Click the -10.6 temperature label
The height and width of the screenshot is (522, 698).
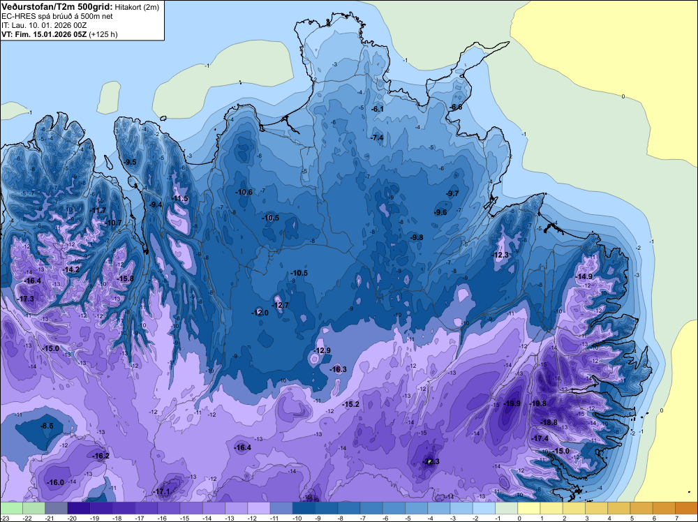244,192
